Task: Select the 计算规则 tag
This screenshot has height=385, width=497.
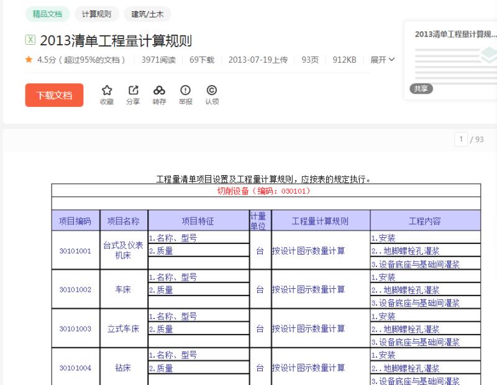Action: click(97, 14)
